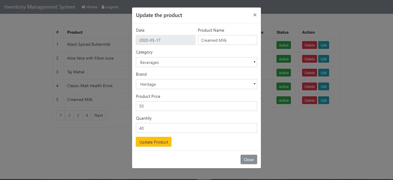
Task: Click the Category field label
Action: pyautogui.click(x=144, y=52)
